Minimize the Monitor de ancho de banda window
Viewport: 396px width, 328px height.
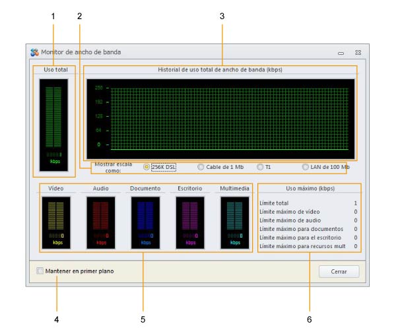[341, 53]
